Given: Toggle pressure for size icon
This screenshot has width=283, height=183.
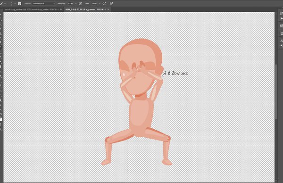Looking at the screenshot, I should [x=111, y=3].
